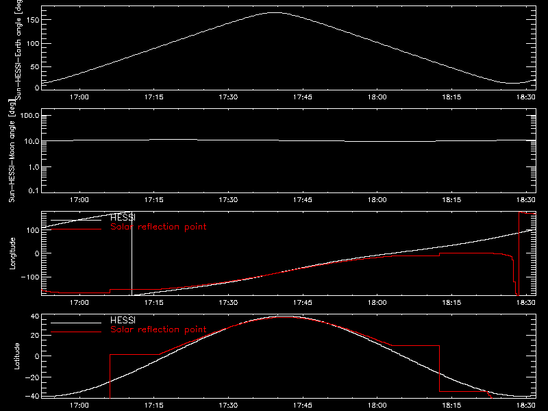Click the -40 tick on Latitude axis
Image resolution: width=548 pixels, height=411 pixels.
pyautogui.click(x=32, y=397)
